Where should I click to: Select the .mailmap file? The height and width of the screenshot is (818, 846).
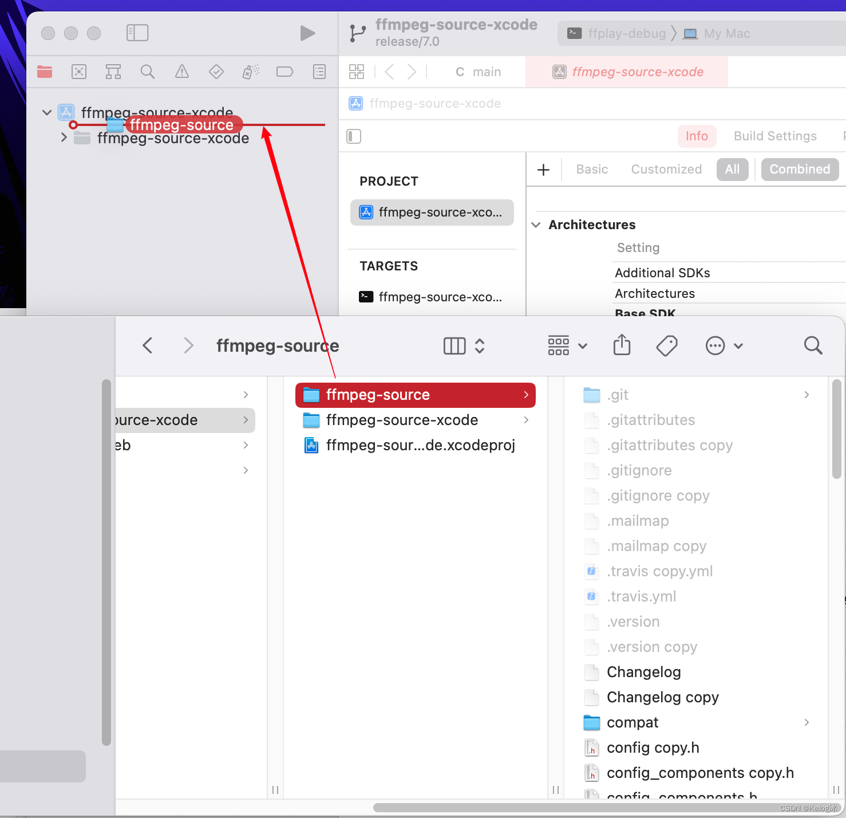(x=696, y=521)
